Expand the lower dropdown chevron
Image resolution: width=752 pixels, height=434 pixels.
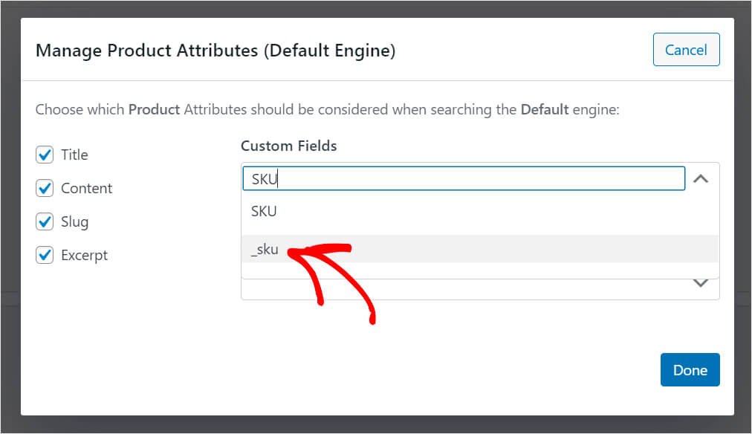pyautogui.click(x=701, y=283)
